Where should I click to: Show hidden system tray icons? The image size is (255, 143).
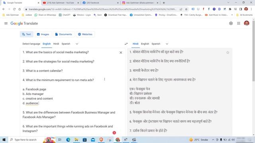pyautogui.click(x=213, y=139)
